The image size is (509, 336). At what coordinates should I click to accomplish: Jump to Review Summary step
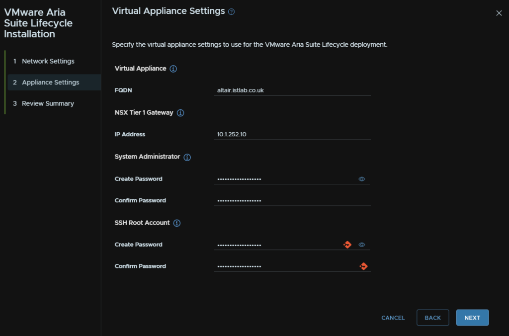pos(54,103)
